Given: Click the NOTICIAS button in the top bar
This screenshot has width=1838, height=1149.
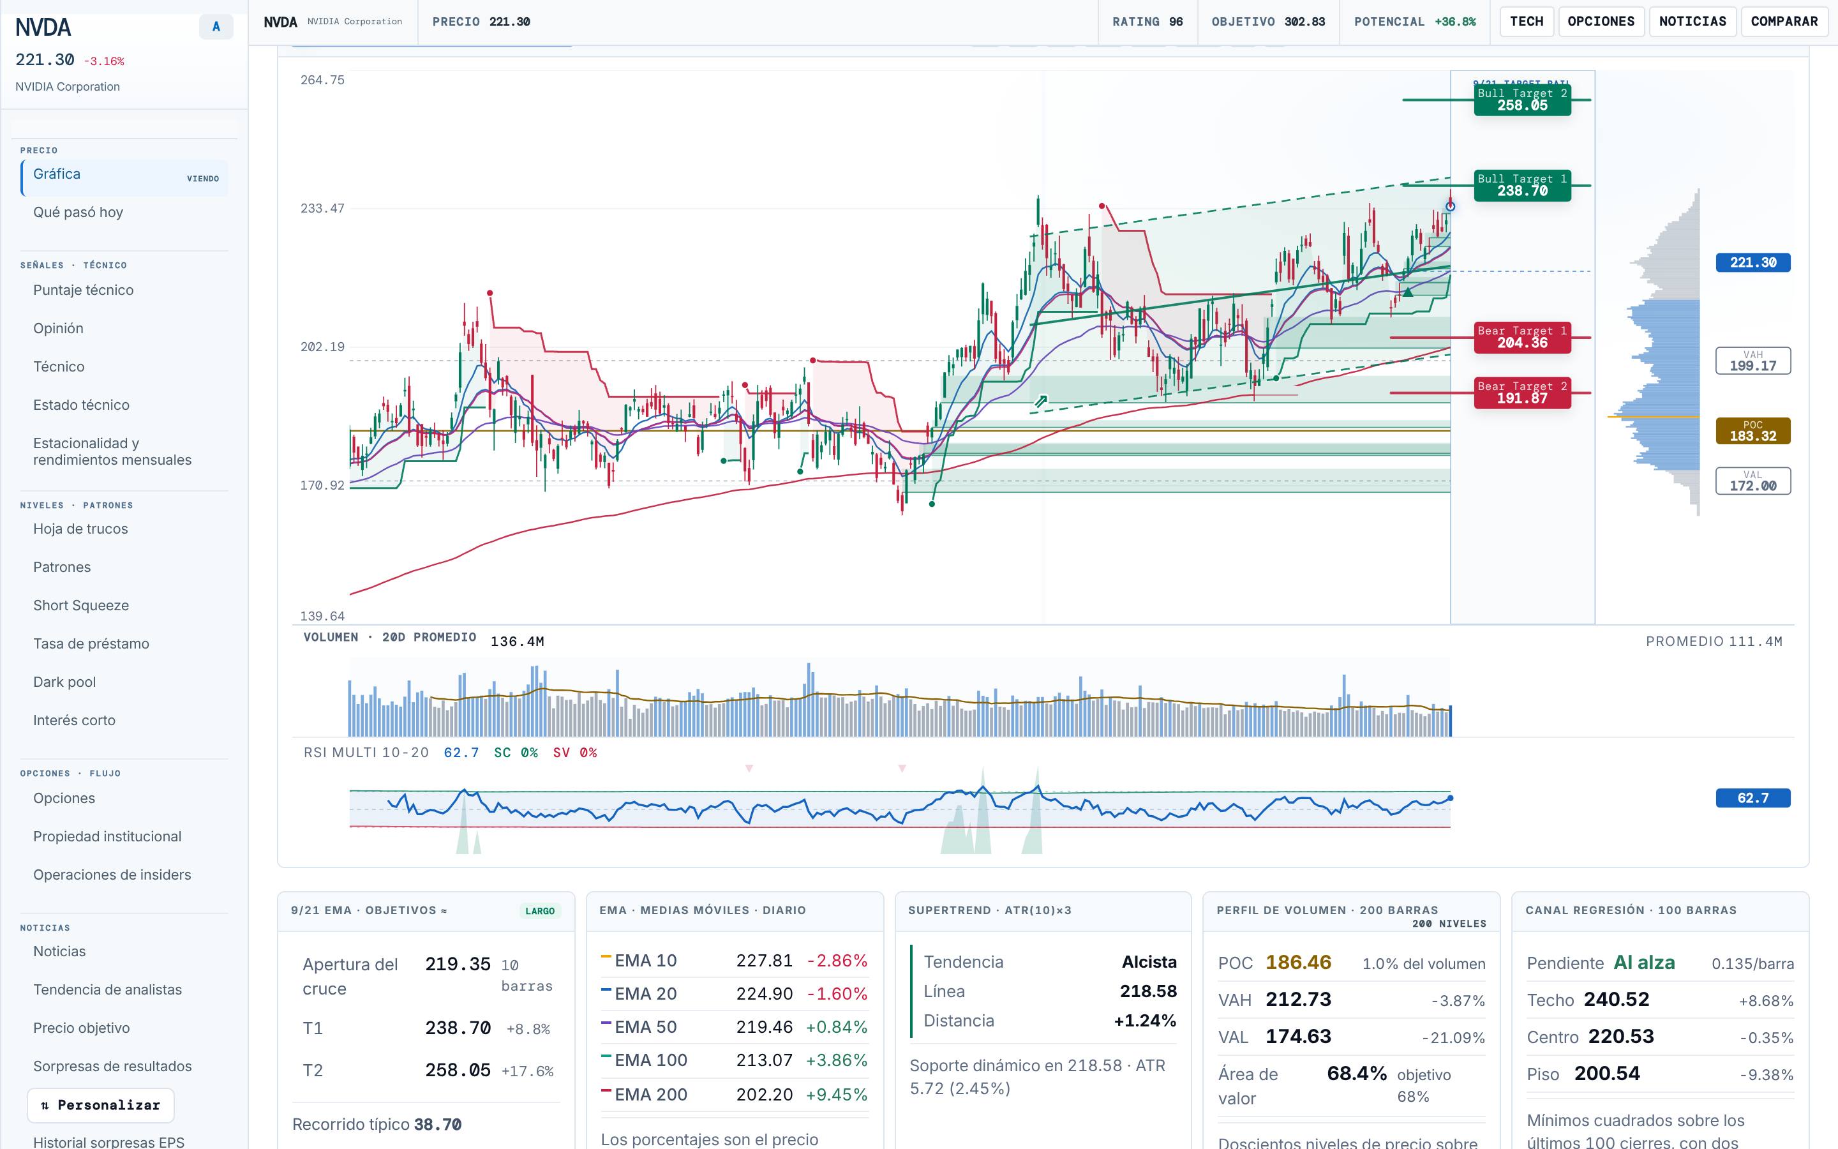Looking at the screenshot, I should [1692, 21].
